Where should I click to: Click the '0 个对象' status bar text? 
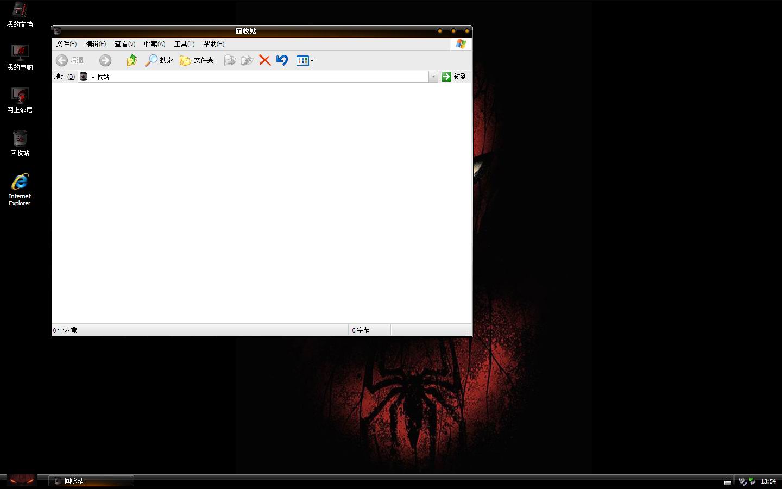65,330
